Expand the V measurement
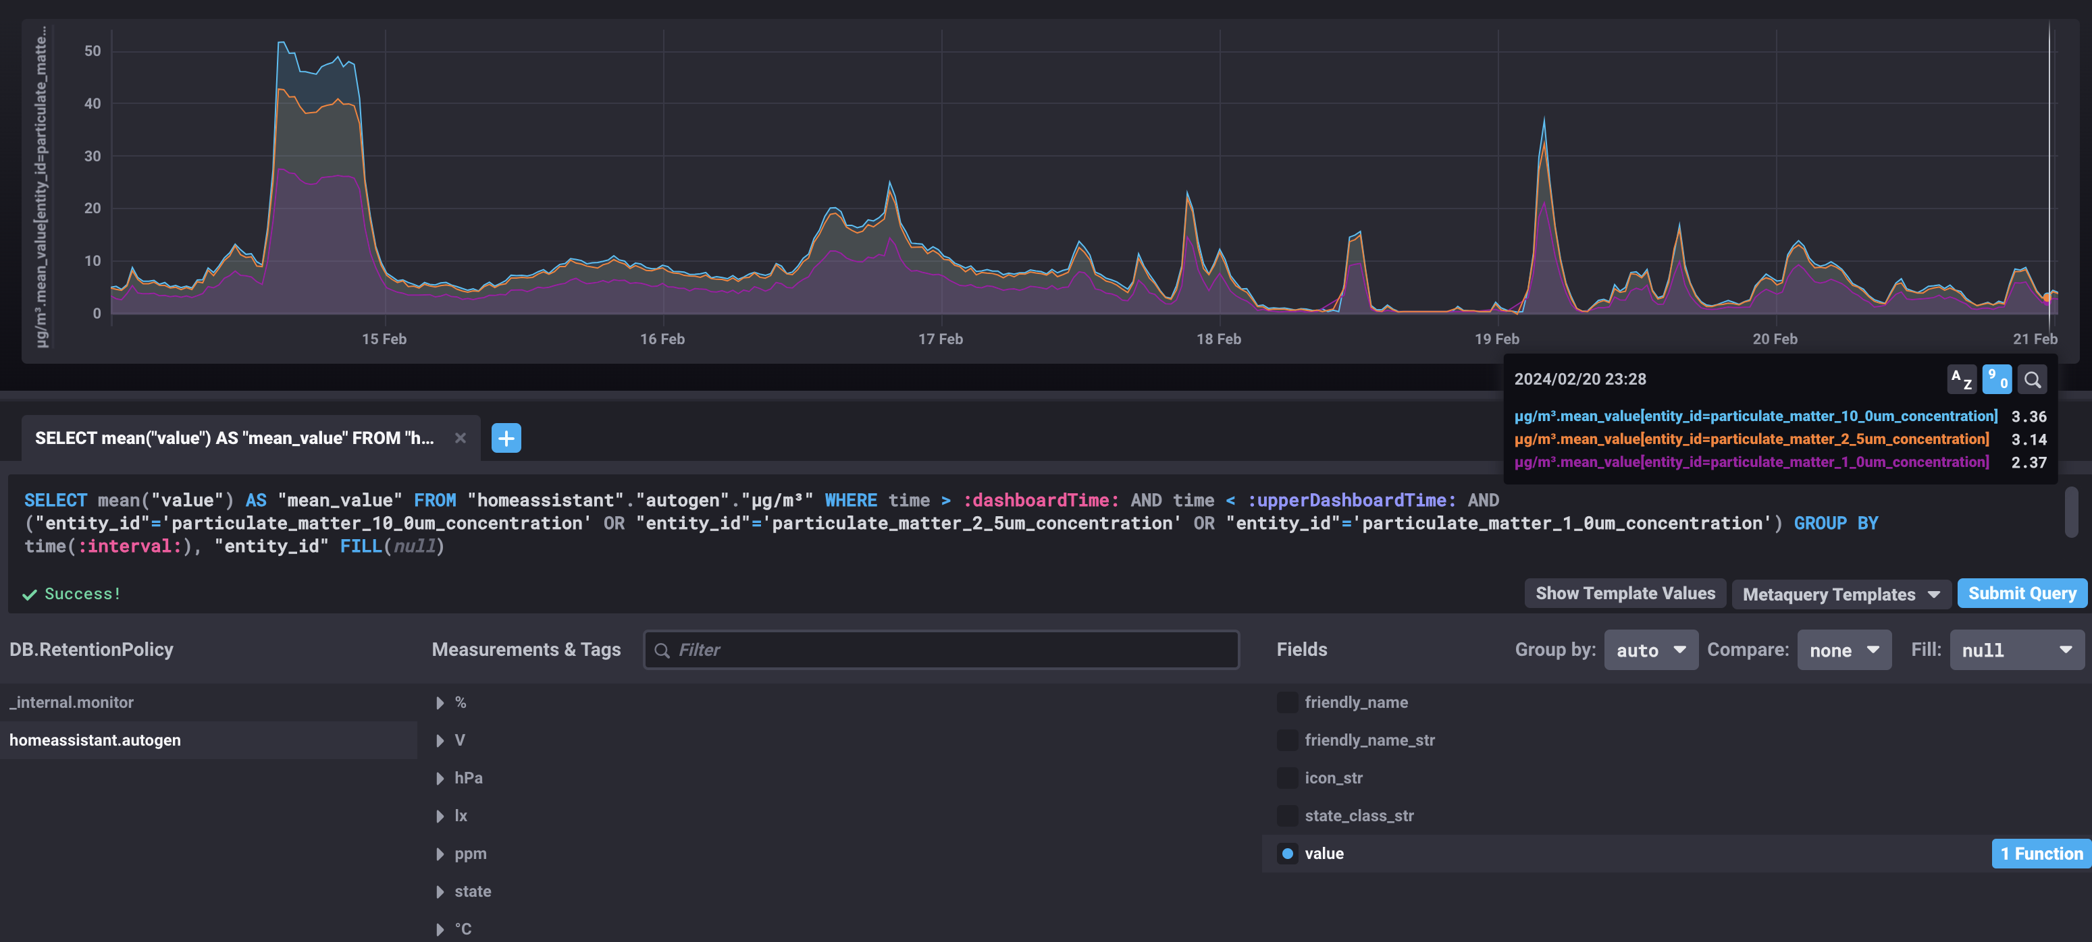This screenshot has width=2092, height=942. tap(440, 740)
